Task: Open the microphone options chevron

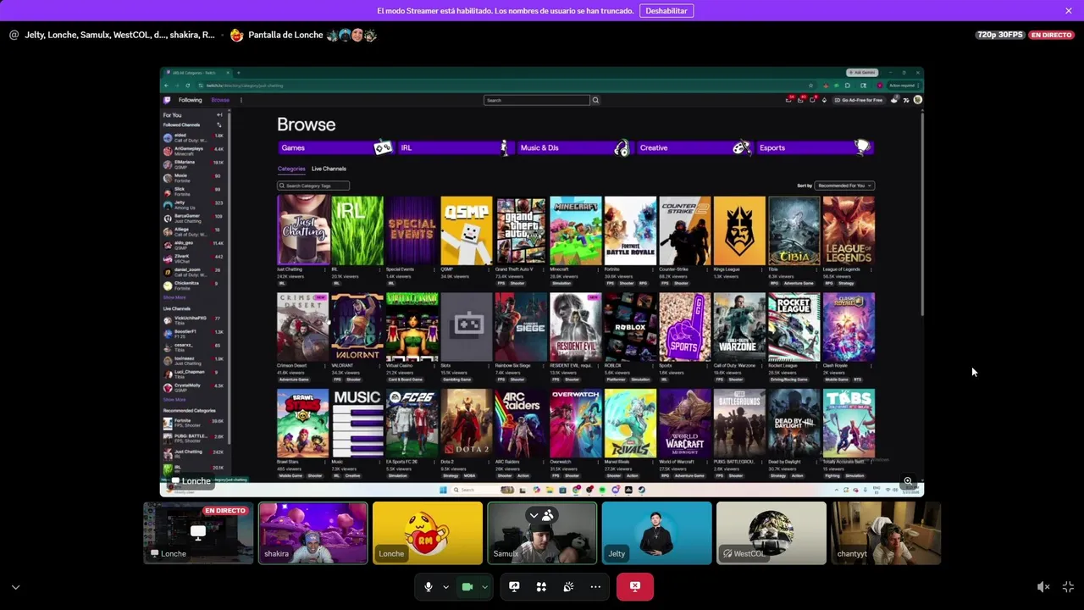Action: [x=445, y=587]
